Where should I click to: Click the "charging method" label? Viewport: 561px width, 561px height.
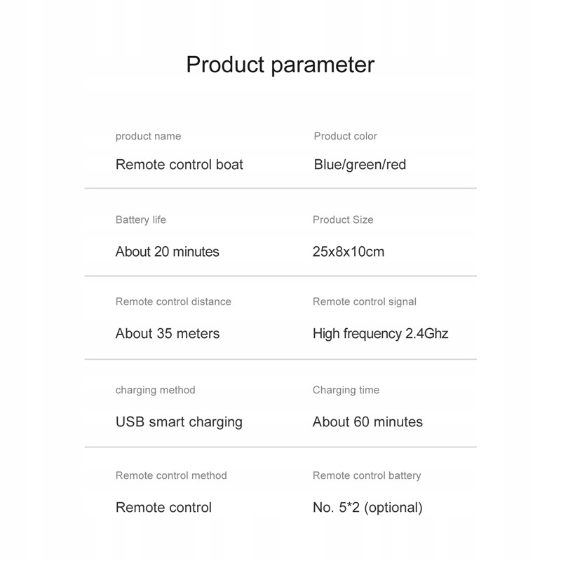(x=155, y=390)
